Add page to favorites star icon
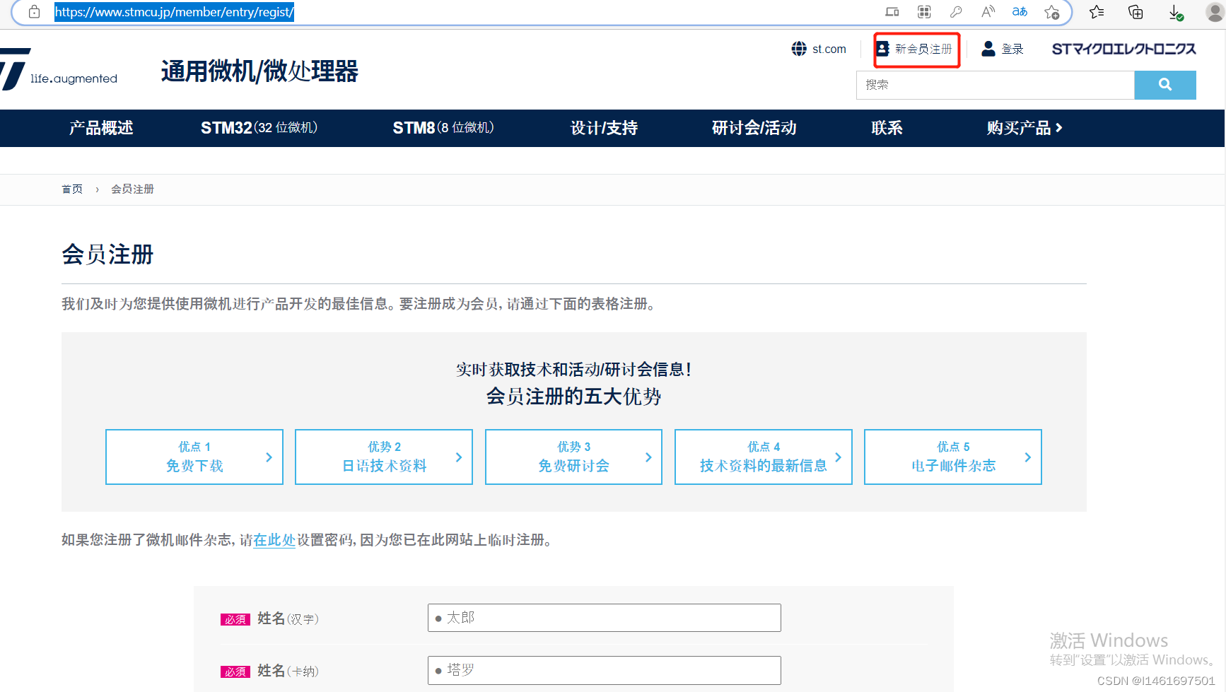The width and height of the screenshot is (1226, 692). pyautogui.click(x=1052, y=12)
